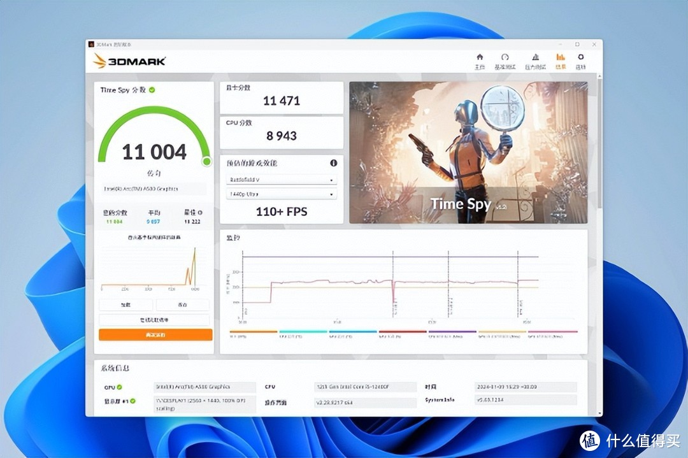Click the green your score value 11 004

(x=115, y=222)
